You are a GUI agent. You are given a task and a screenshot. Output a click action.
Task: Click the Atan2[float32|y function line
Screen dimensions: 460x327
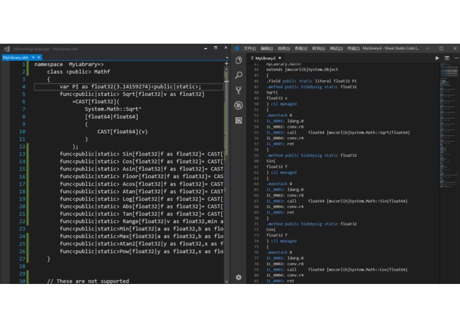point(142,244)
